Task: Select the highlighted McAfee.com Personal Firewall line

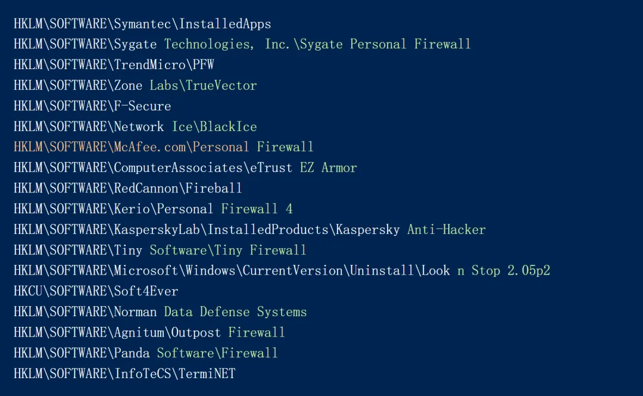Action: (x=163, y=147)
